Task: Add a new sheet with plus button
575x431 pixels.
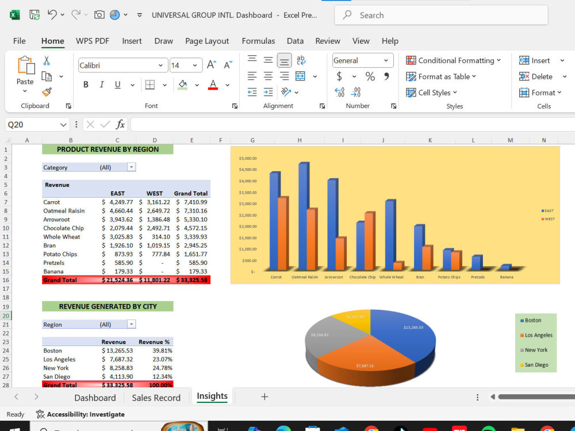Action: coord(264,397)
